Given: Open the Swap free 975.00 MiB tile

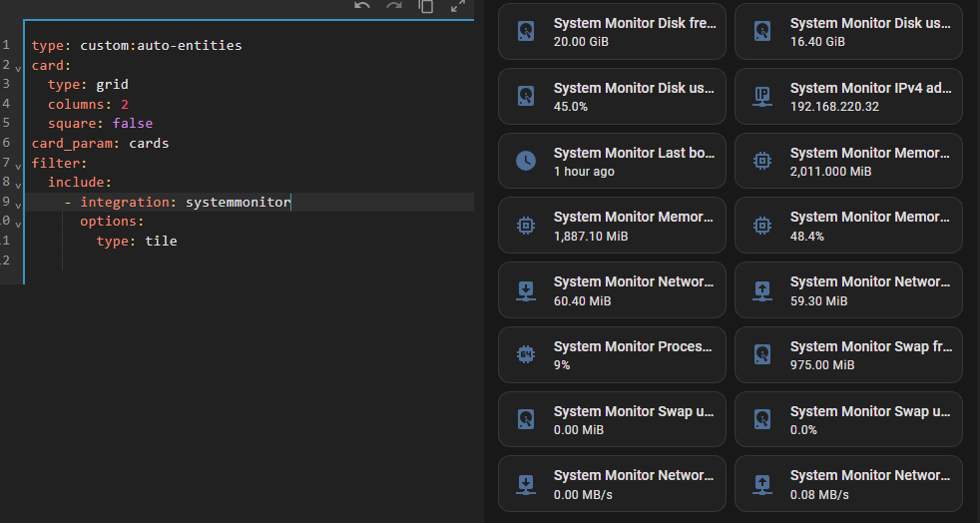Looking at the screenshot, I should point(848,355).
